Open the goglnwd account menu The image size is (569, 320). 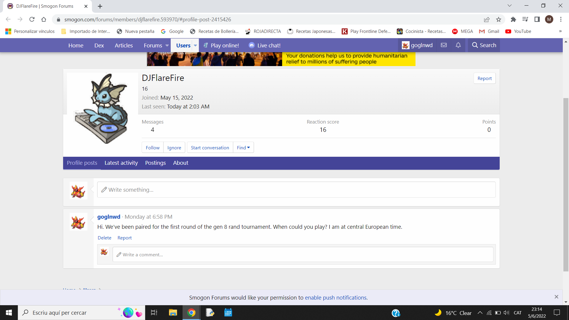417,45
